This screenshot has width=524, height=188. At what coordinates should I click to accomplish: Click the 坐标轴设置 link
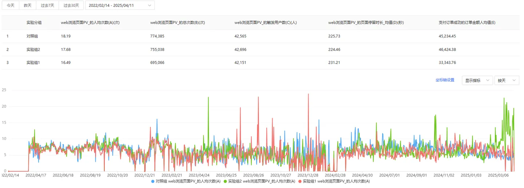click(x=445, y=80)
